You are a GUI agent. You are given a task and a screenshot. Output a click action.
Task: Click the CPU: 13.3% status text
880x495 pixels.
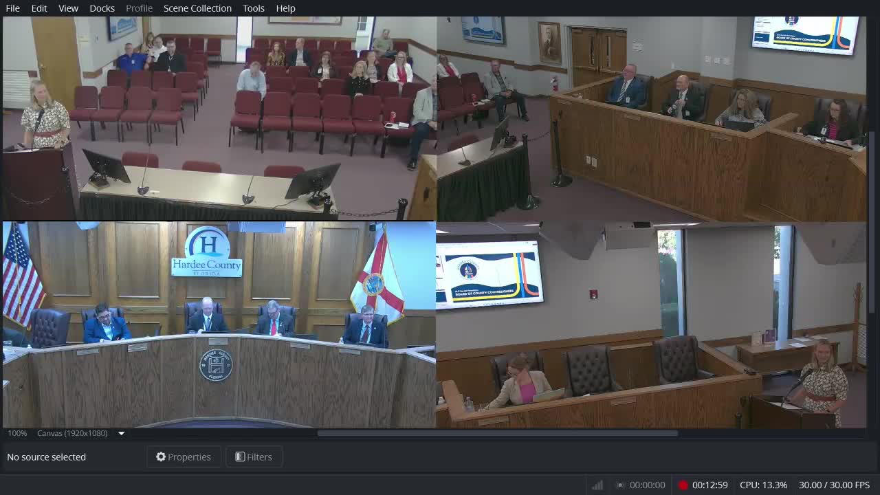[x=763, y=485]
